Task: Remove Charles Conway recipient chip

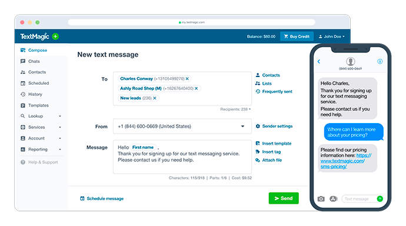Action: coord(187,79)
